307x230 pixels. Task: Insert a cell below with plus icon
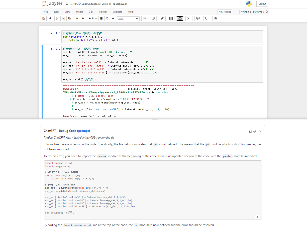tap(50, 19)
